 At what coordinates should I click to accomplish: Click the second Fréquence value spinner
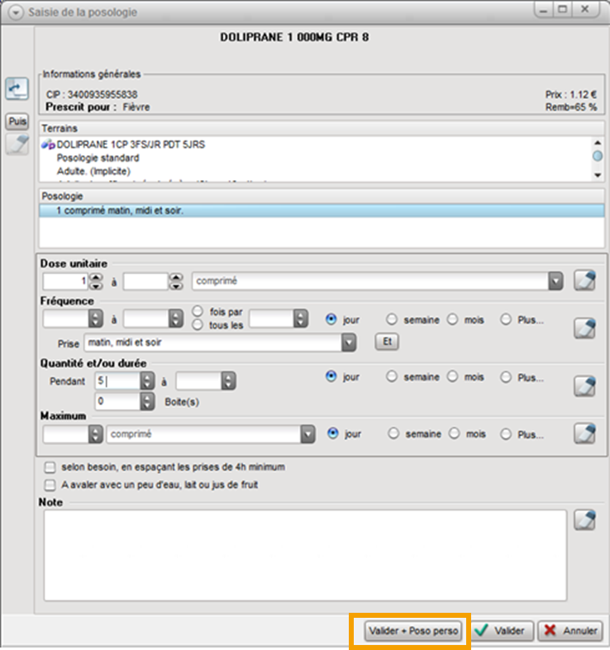[176, 319]
